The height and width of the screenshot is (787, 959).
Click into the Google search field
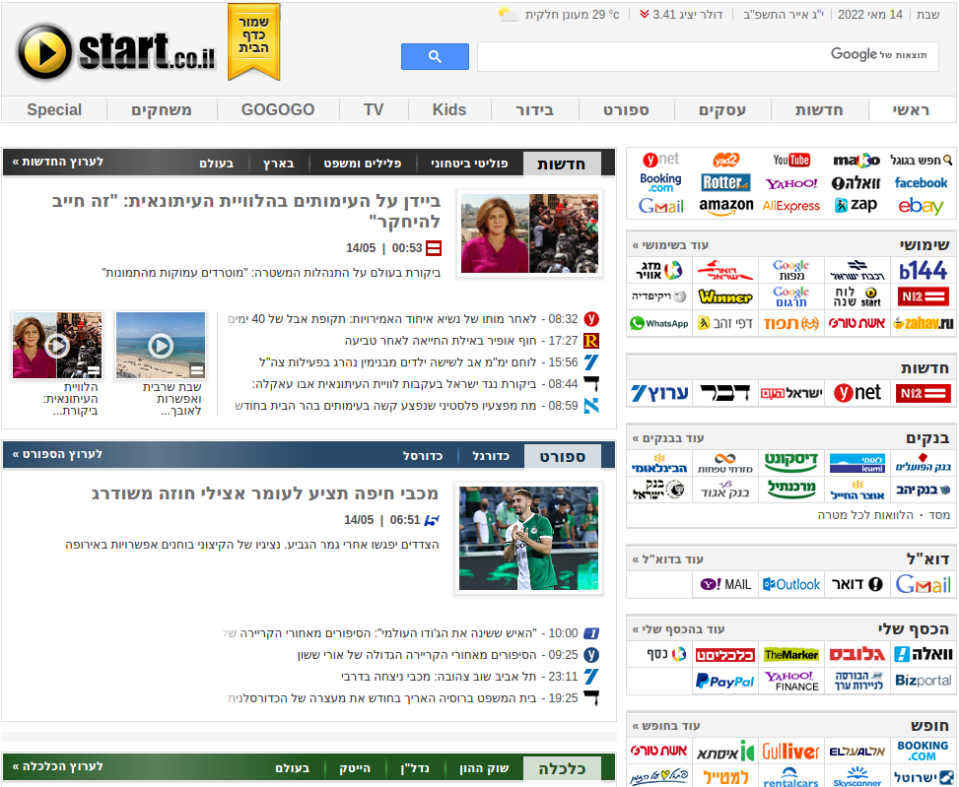707,57
